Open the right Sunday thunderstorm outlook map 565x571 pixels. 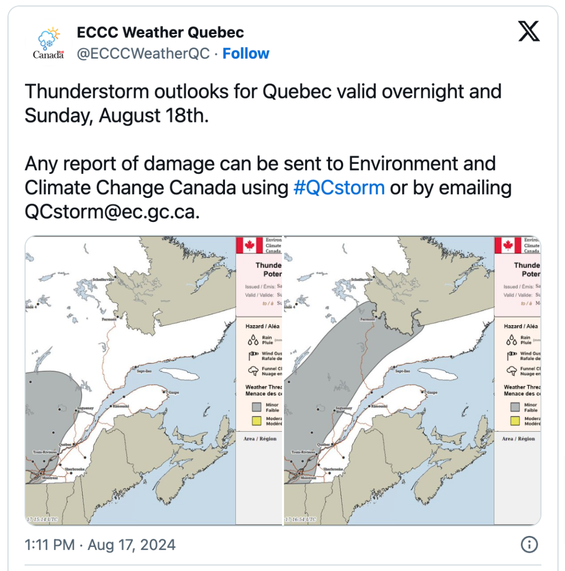(x=412, y=380)
